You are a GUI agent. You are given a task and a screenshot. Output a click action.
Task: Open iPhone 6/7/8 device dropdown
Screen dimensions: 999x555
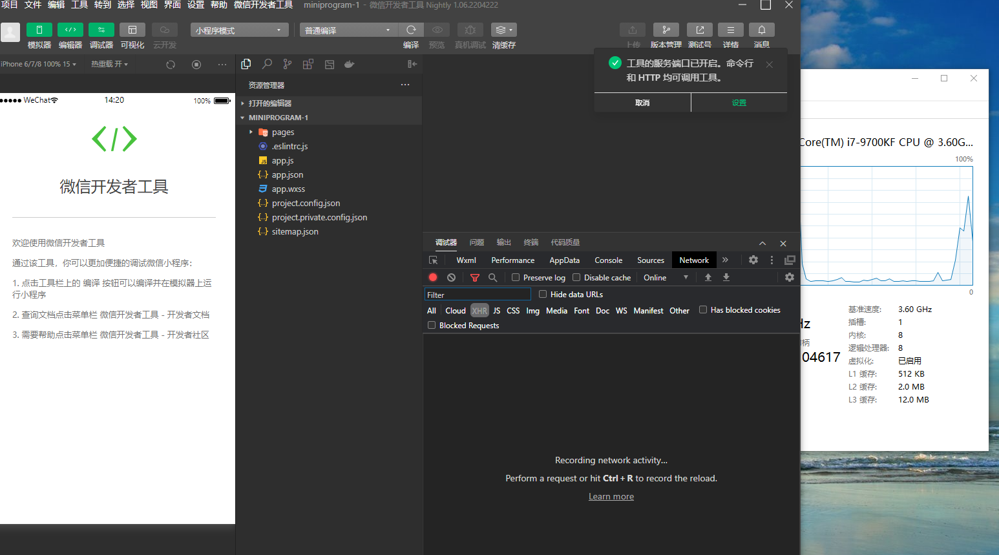39,64
